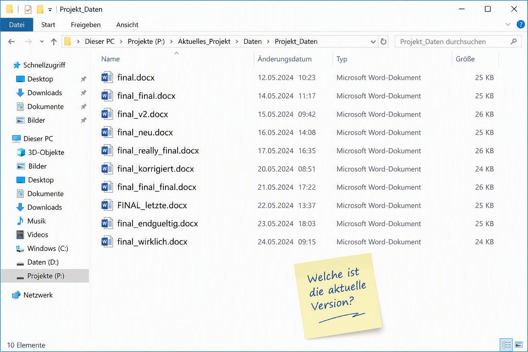Click the back navigation arrow

coord(11,42)
